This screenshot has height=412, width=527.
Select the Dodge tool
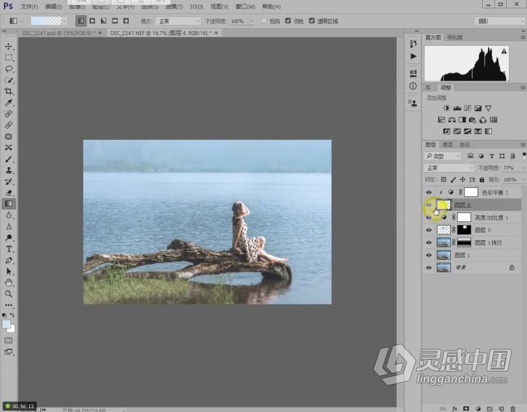click(x=8, y=238)
